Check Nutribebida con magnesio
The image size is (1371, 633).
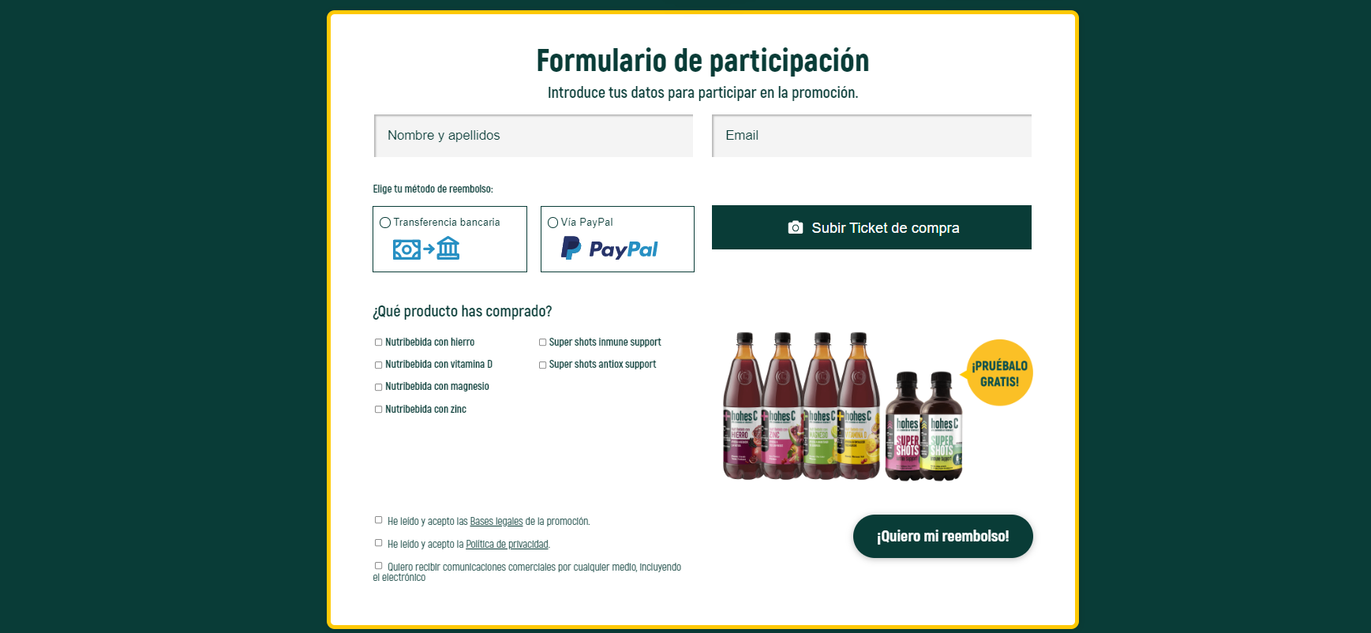click(378, 387)
